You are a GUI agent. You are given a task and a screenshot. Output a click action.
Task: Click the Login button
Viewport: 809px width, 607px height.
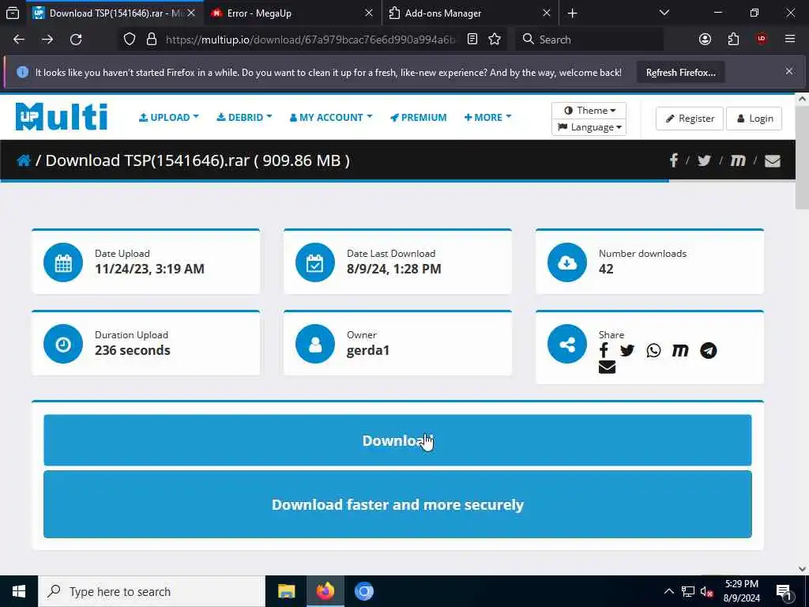(754, 119)
